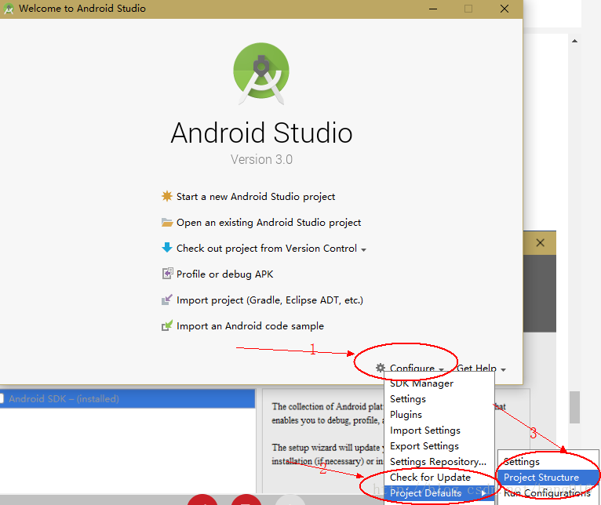Close the background dialog with X button

pos(540,242)
